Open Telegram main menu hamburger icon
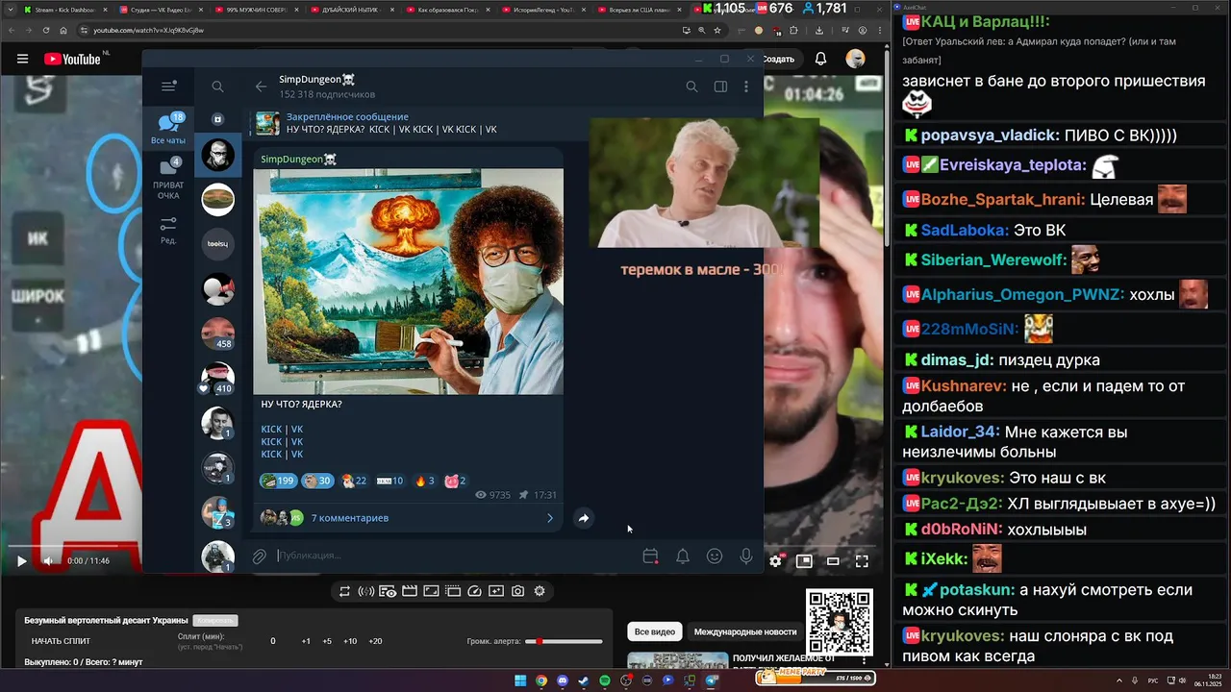This screenshot has width=1231, height=692. pyautogui.click(x=169, y=86)
